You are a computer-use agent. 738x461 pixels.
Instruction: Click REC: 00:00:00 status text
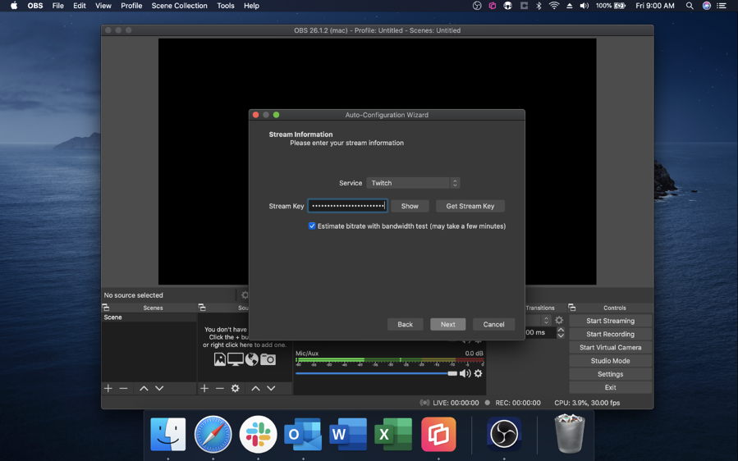[518, 403]
